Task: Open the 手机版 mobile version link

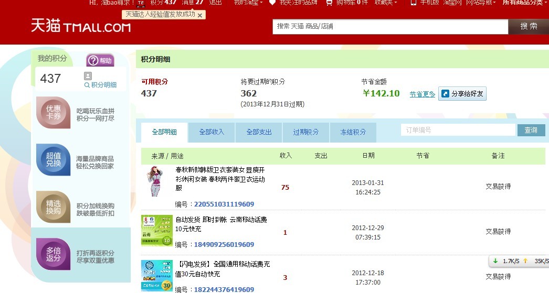Action: point(425,3)
